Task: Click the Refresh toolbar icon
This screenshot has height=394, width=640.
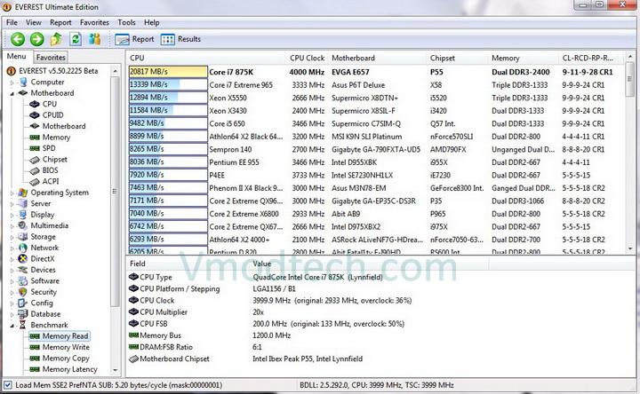Action: click(76, 39)
